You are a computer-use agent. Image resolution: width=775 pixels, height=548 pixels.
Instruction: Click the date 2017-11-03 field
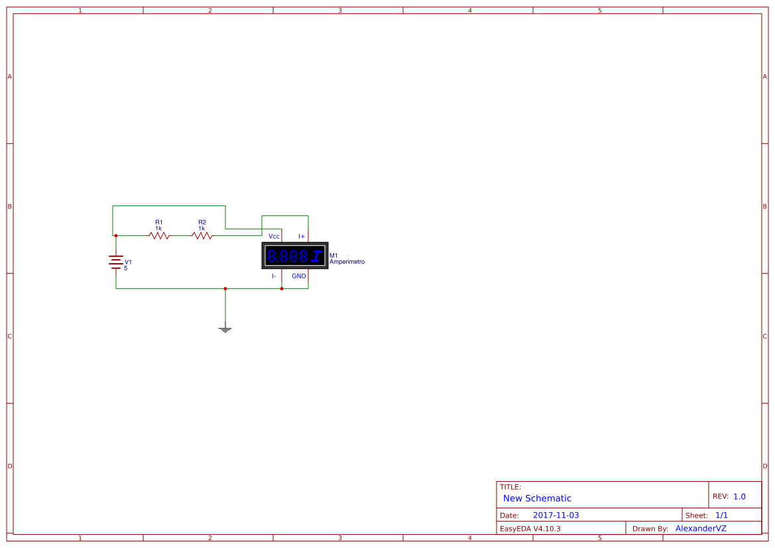click(557, 514)
